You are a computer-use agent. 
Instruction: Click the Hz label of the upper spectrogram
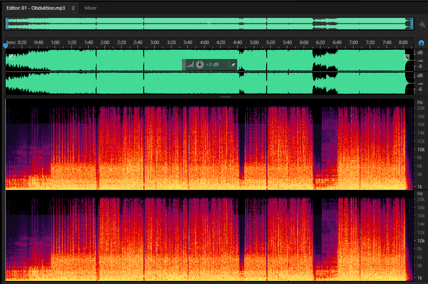420,102
